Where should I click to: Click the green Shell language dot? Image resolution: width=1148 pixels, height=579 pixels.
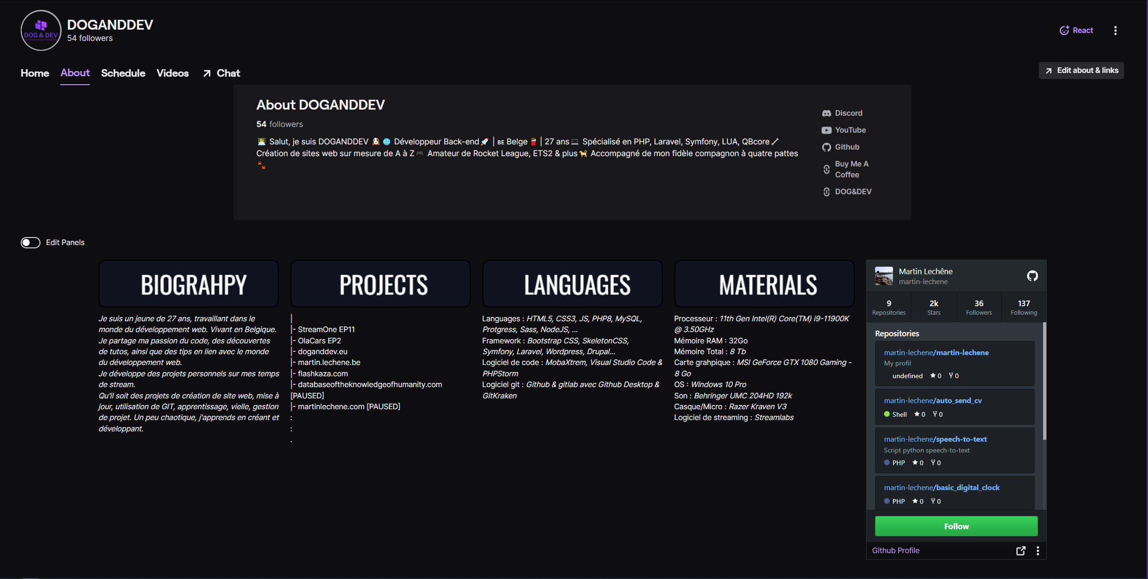coord(887,414)
